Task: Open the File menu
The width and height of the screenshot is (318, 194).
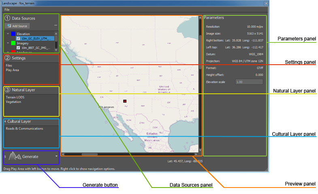Action: 7,9
